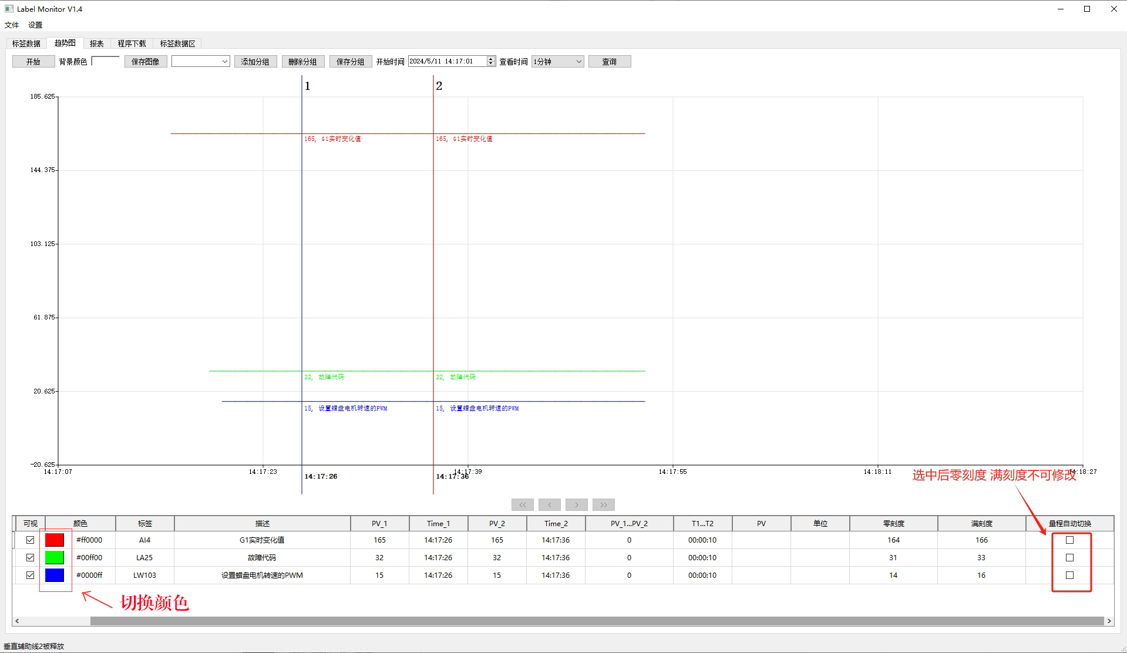1127x653 pixels.
Task: Toggle visibility checkbox for LA25 row
Action: 31,558
